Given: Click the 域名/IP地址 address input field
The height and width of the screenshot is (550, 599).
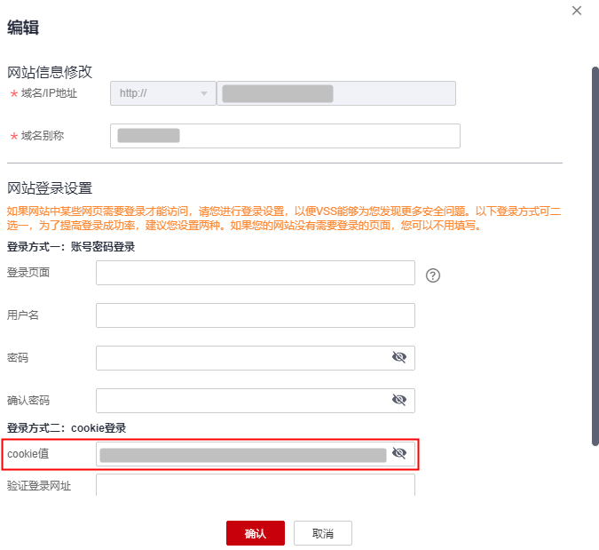Looking at the screenshot, I should (335, 93).
